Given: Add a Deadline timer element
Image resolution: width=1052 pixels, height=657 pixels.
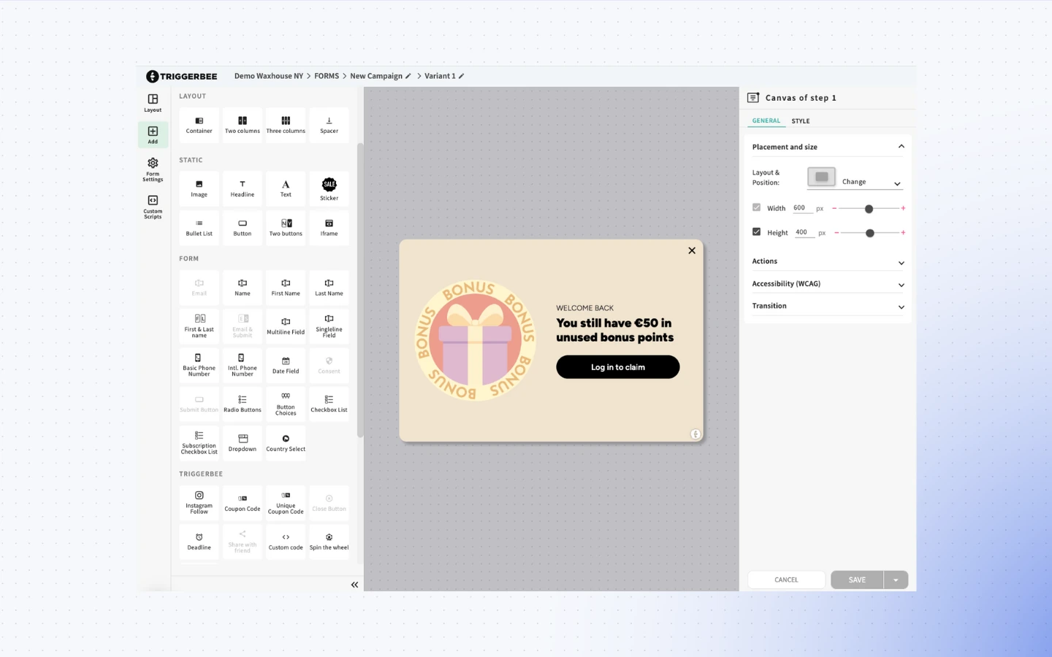Looking at the screenshot, I should 199,542.
